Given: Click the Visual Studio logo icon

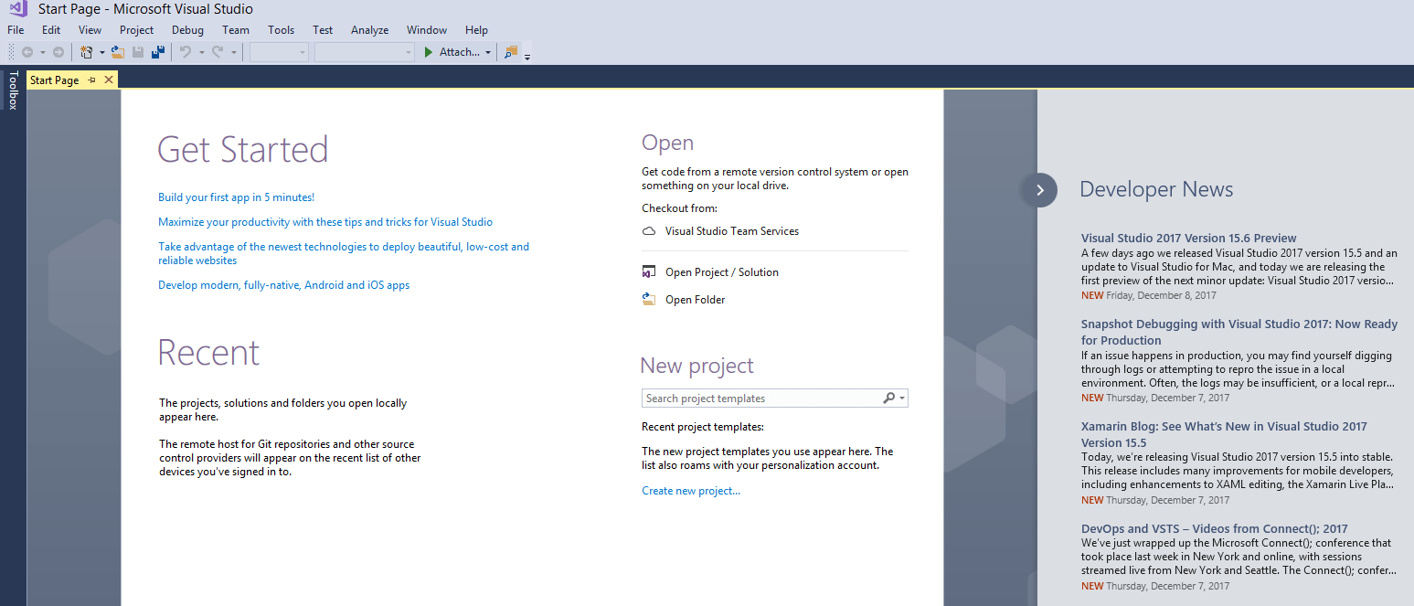Looking at the screenshot, I should coord(18,9).
